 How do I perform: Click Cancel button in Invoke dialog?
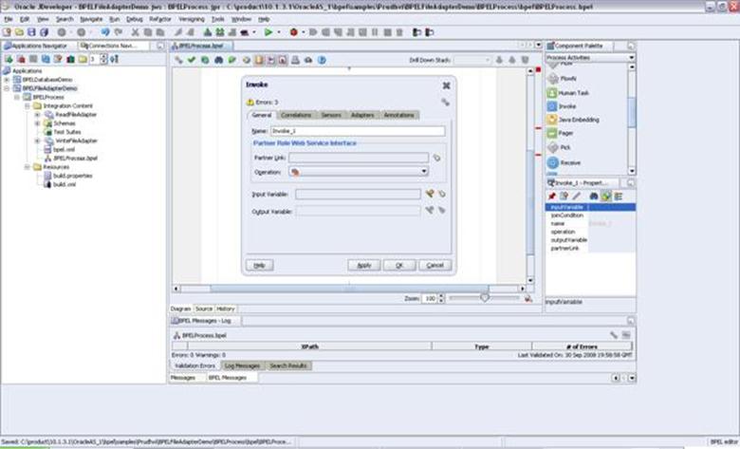435,266
